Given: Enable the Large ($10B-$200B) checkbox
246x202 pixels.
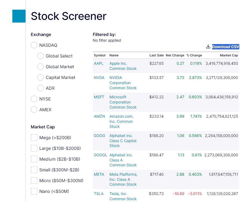Looking at the screenshot, I should (34, 148).
